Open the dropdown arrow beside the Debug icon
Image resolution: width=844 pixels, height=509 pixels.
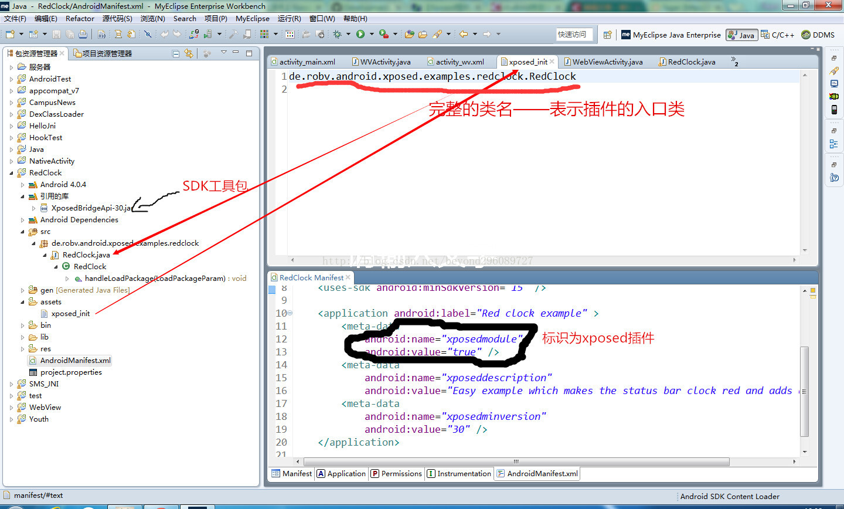(x=348, y=34)
